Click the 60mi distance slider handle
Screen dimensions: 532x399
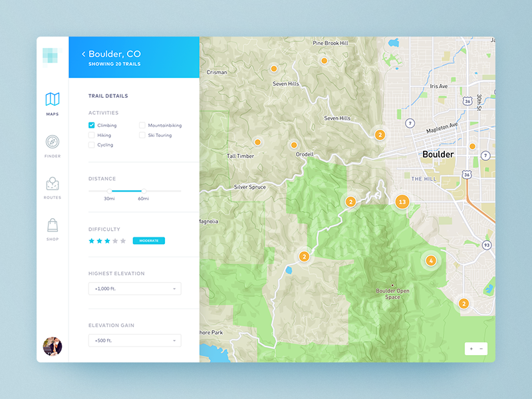(x=141, y=191)
